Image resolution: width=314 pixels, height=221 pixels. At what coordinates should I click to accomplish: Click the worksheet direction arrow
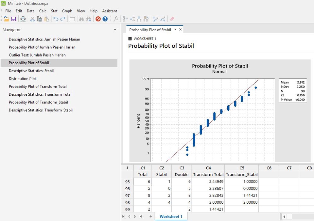(127, 168)
